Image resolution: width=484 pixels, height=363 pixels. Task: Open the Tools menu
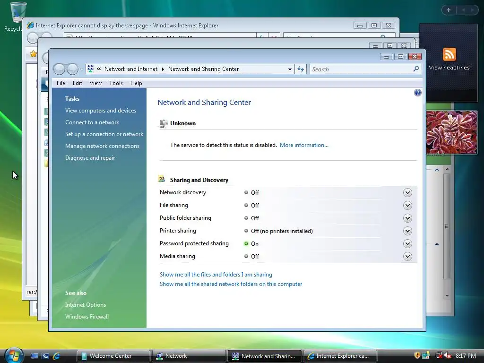116,83
